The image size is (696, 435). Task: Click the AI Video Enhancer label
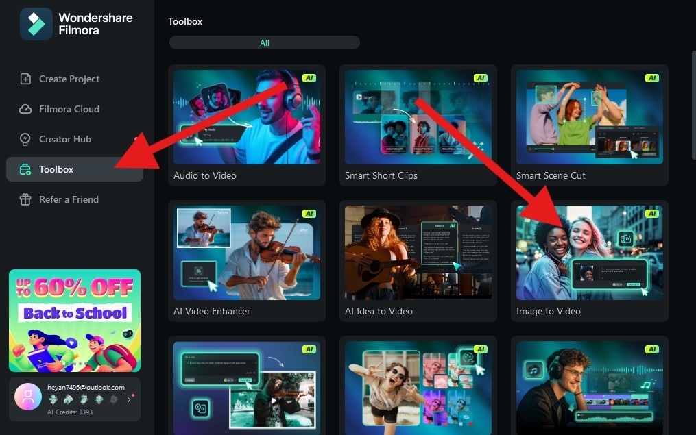[212, 311]
